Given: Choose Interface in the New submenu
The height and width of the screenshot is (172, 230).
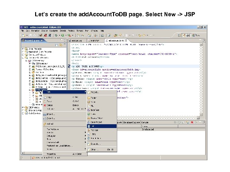Looking at the screenshot, I should [102, 110].
